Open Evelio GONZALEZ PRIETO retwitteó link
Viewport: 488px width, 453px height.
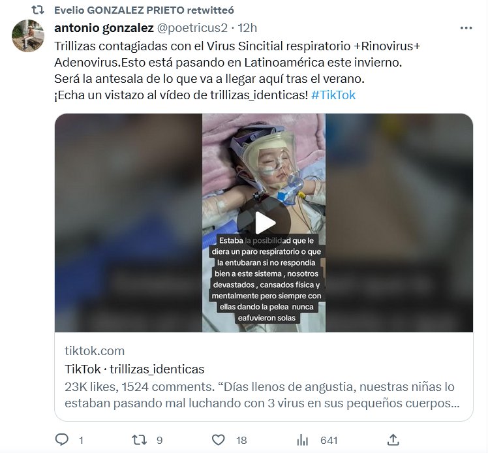coord(144,10)
